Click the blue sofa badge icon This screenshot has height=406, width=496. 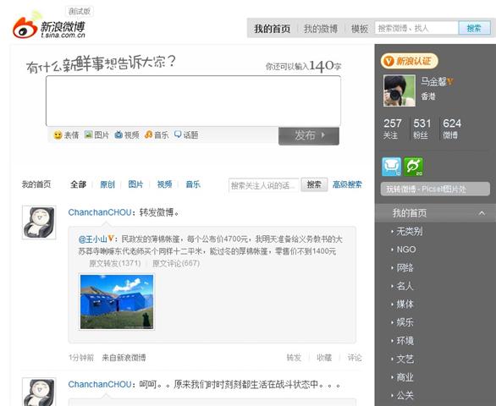point(391,167)
